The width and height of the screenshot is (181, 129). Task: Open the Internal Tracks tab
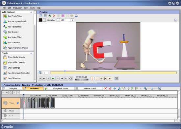tap(88, 89)
